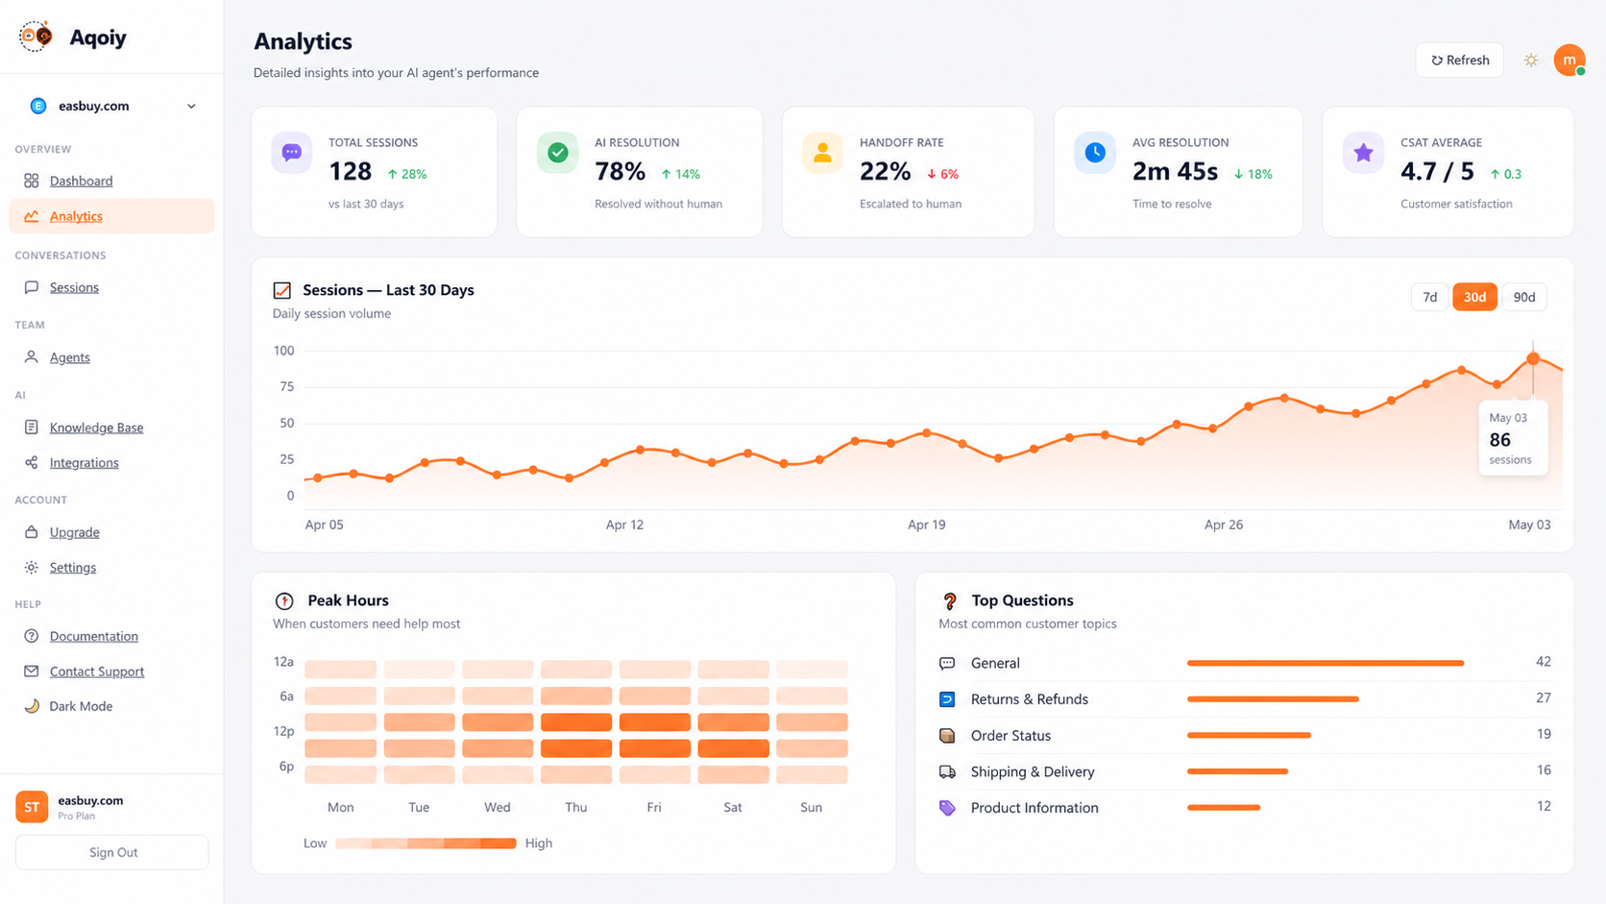
Task: Click the Dashboard grid icon in sidebar
Action: pos(32,181)
